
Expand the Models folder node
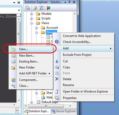tap(31, 14)
